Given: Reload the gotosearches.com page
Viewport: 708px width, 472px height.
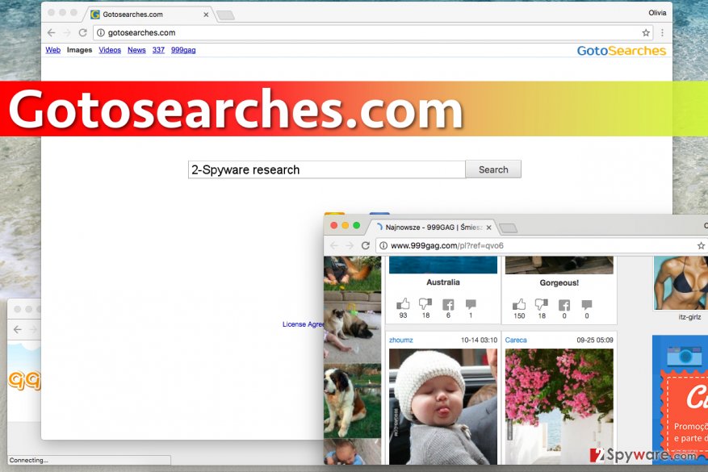Looking at the screenshot, I should [82, 32].
